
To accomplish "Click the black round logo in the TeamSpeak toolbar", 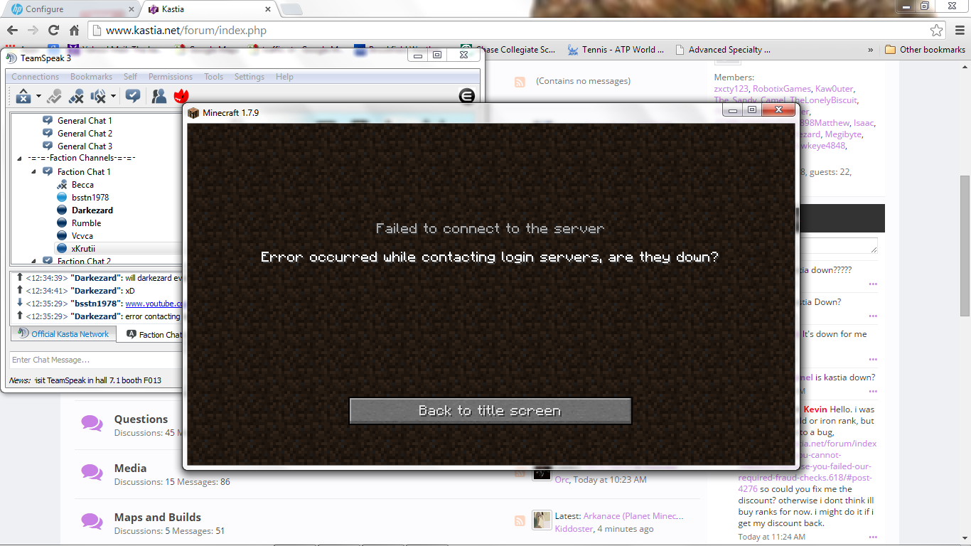I will click(467, 96).
